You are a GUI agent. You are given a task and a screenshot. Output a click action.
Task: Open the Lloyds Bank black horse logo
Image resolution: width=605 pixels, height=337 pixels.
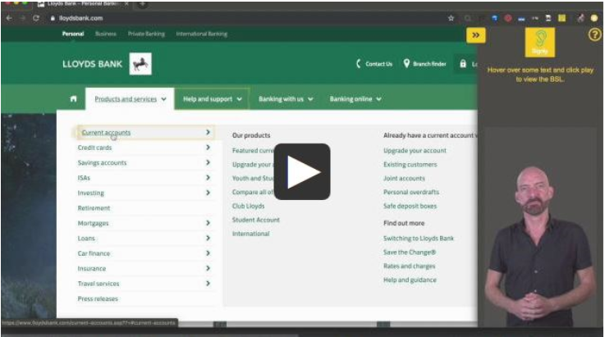140,64
